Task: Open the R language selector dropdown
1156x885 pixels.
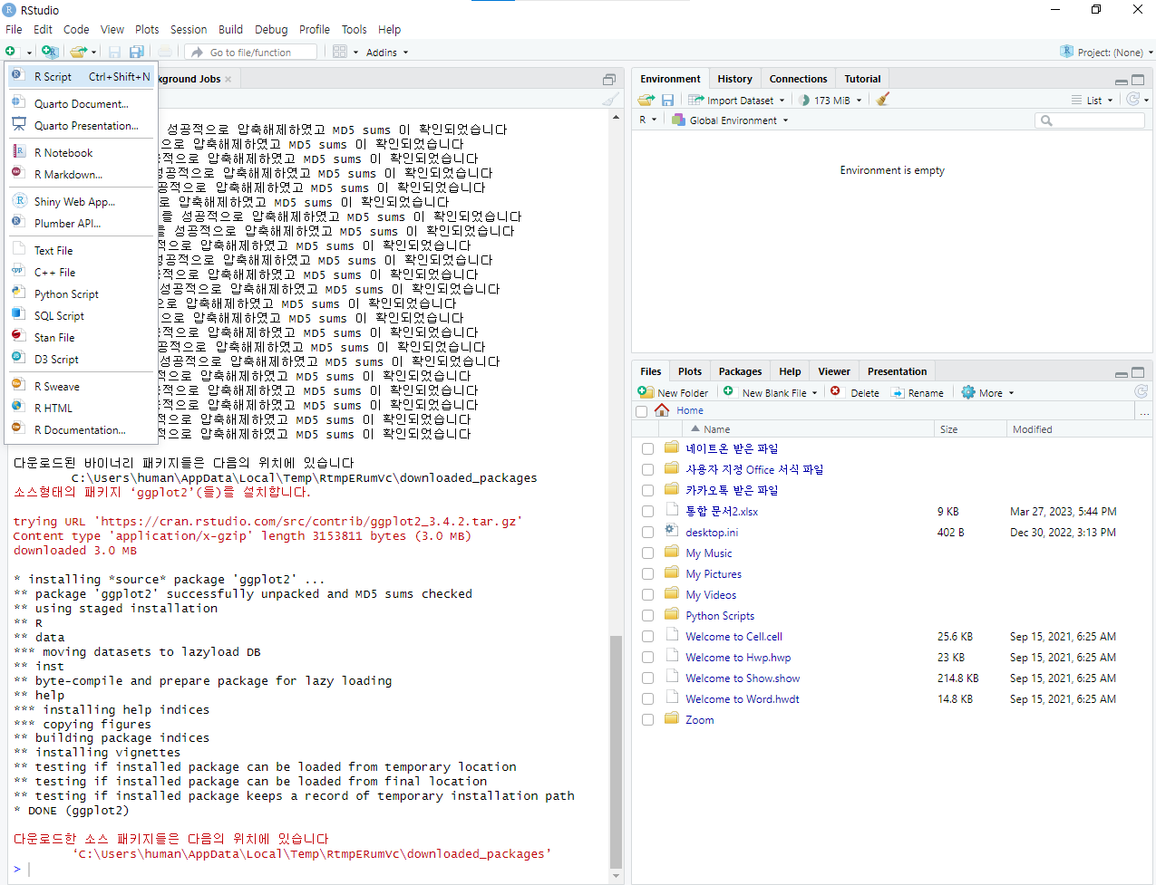Action: pyautogui.click(x=647, y=120)
